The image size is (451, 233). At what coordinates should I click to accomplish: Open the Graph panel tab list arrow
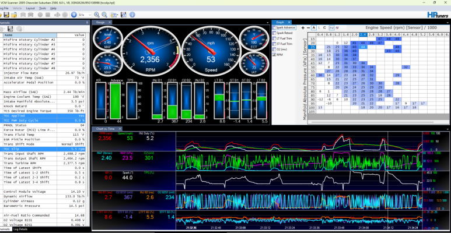pos(447,22)
